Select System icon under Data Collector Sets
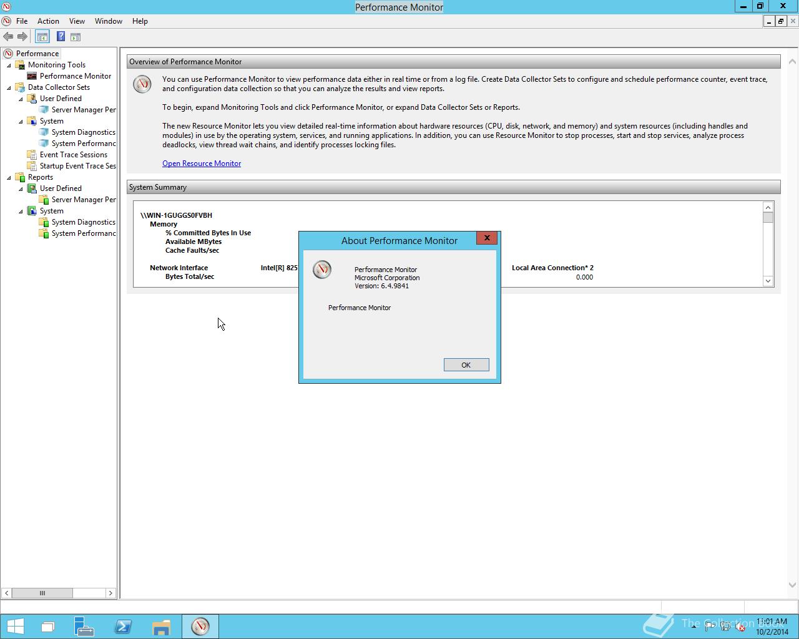 (32, 121)
